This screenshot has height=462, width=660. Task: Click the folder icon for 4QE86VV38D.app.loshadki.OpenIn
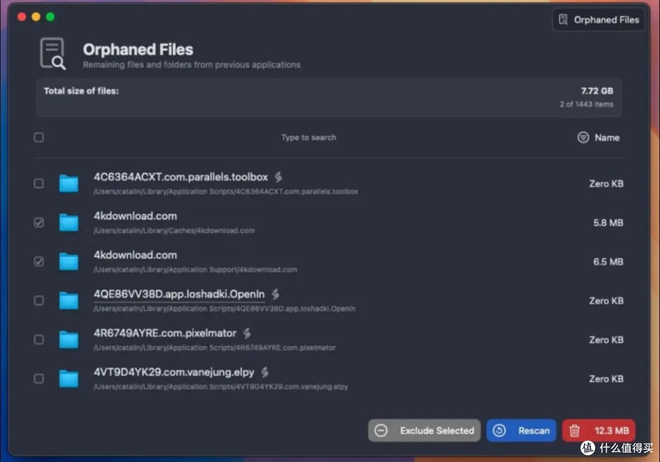click(x=68, y=300)
